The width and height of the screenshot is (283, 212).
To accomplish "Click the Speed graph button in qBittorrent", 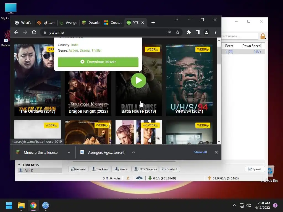I will [255, 169].
